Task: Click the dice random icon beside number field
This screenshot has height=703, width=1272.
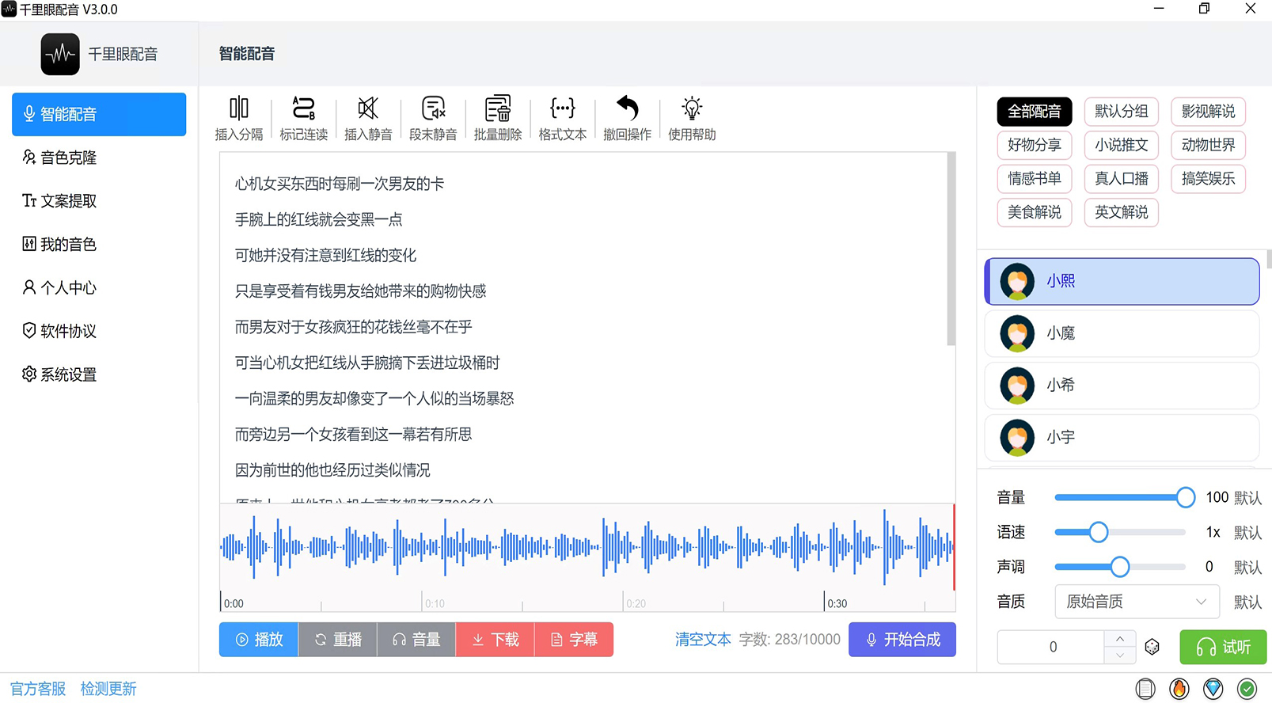Action: [x=1152, y=647]
